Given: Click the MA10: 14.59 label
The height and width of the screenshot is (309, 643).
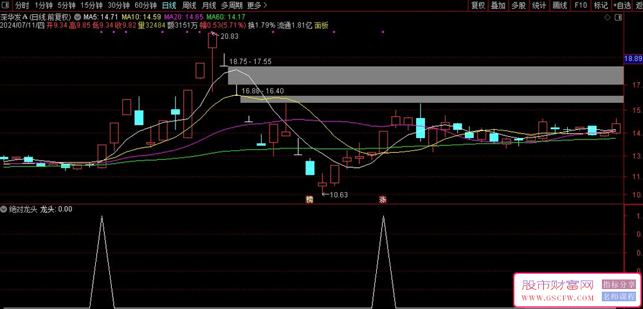Looking at the screenshot, I should [x=141, y=17].
